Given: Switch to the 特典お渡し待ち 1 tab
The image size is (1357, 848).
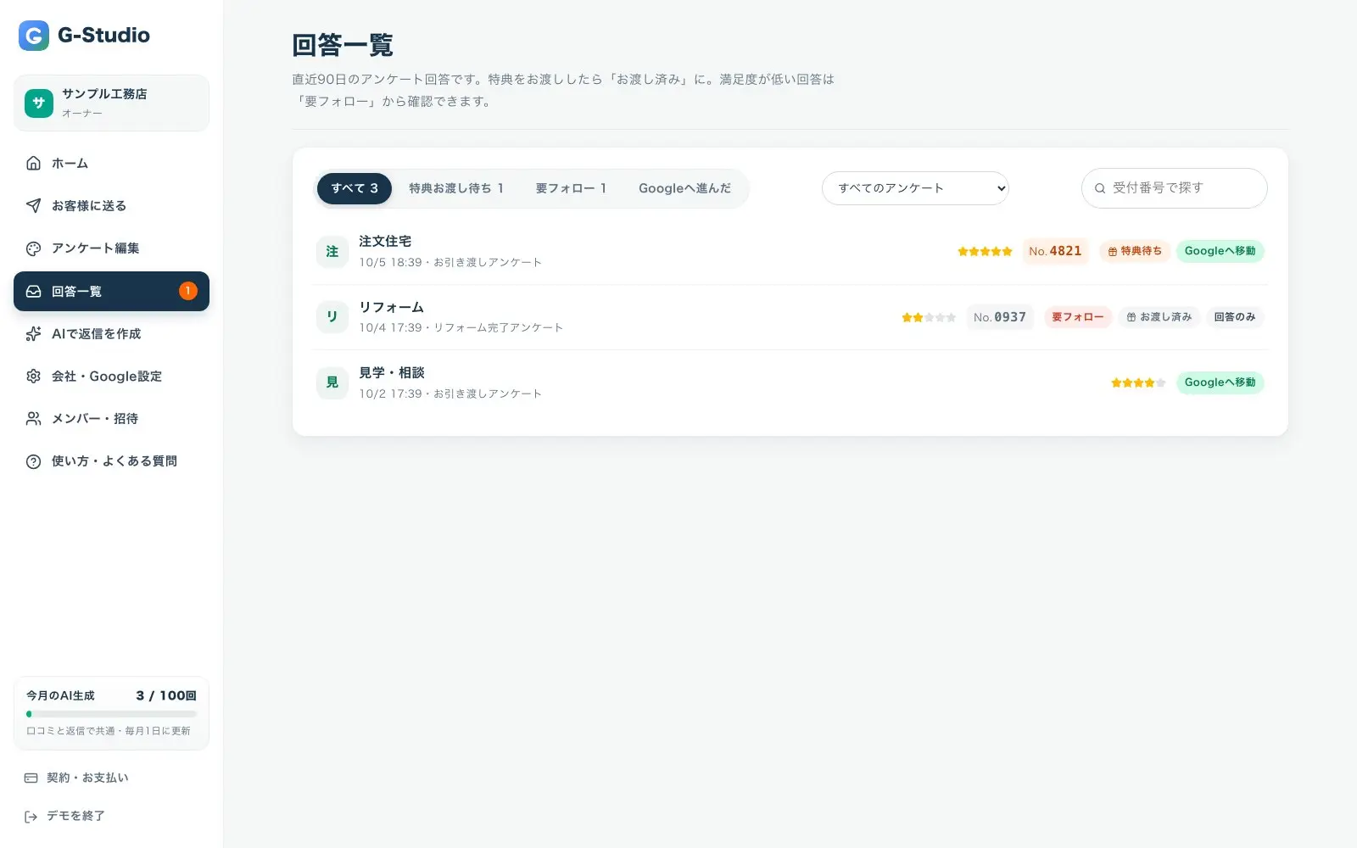Looking at the screenshot, I should (456, 188).
